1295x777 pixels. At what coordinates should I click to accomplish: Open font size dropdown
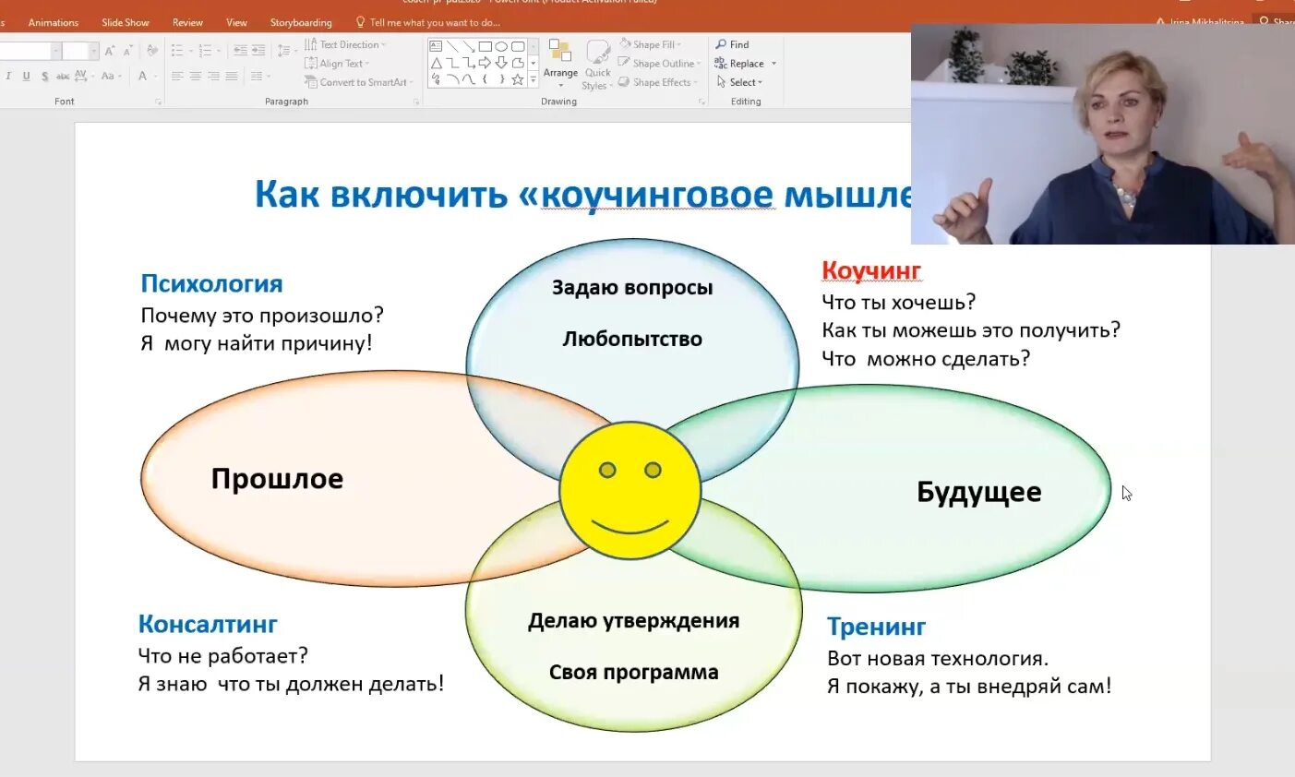point(93,51)
